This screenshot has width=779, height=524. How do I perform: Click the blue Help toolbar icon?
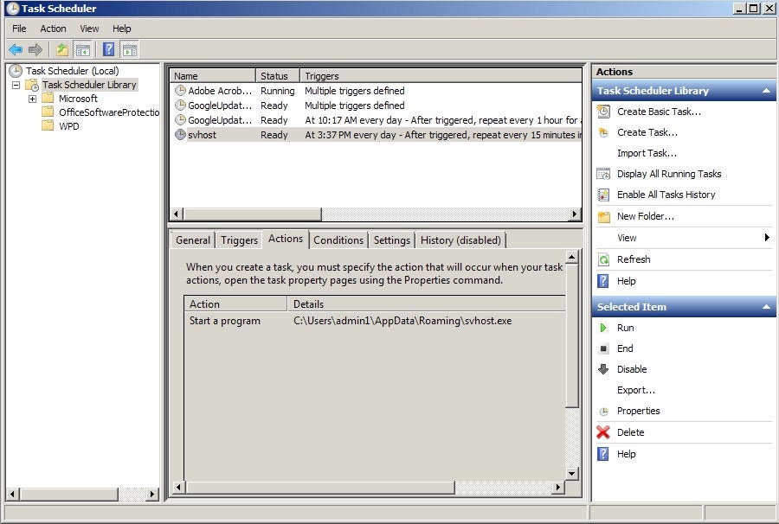tap(109, 50)
